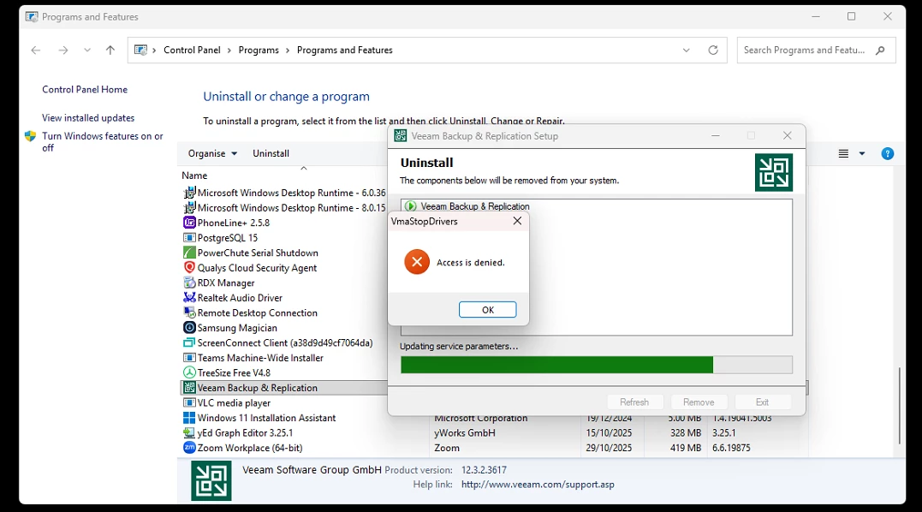Image resolution: width=922 pixels, height=512 pixels.
Task: Click the yEd Graph Editor 3.25.1 icon
Action: pyautogui.click(x=189, y=432)
